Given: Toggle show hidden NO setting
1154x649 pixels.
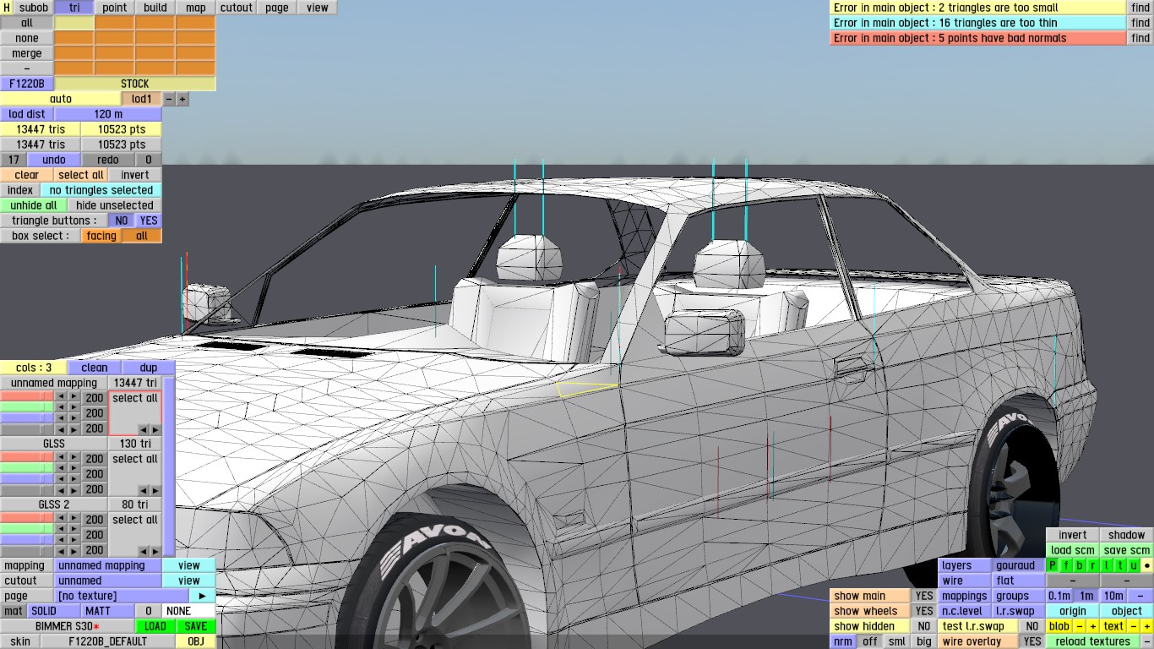Looking at the screenshot, I should coord(925,626).
